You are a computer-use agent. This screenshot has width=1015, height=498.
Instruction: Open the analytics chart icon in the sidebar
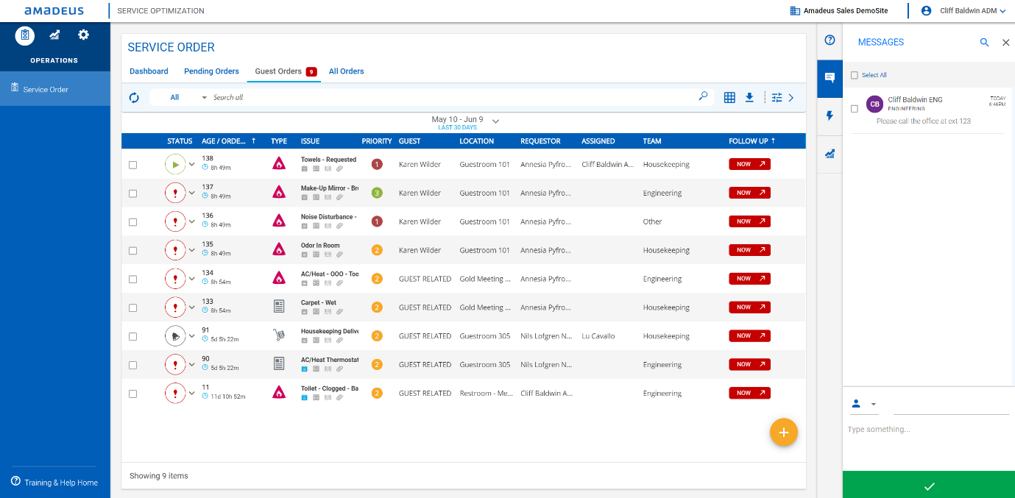click(x=54, y=35)
